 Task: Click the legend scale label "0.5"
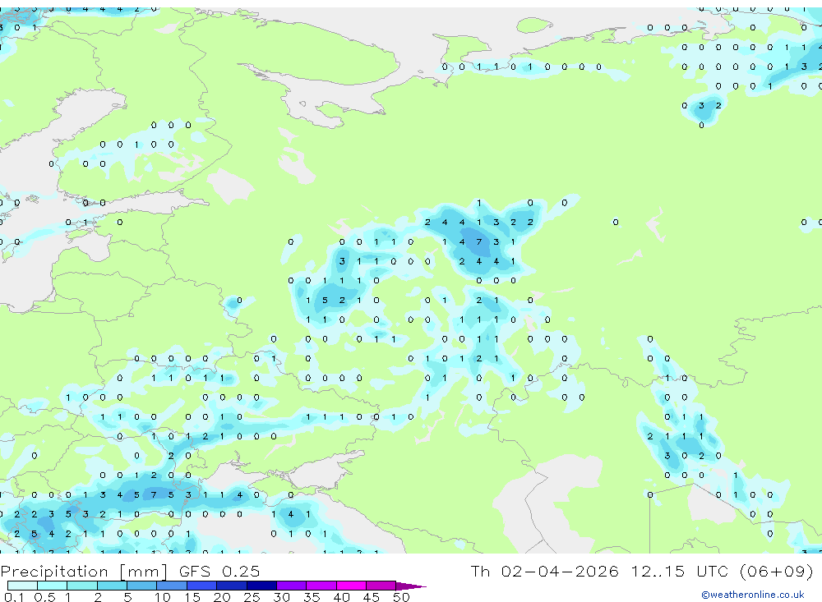click(44, 597)
